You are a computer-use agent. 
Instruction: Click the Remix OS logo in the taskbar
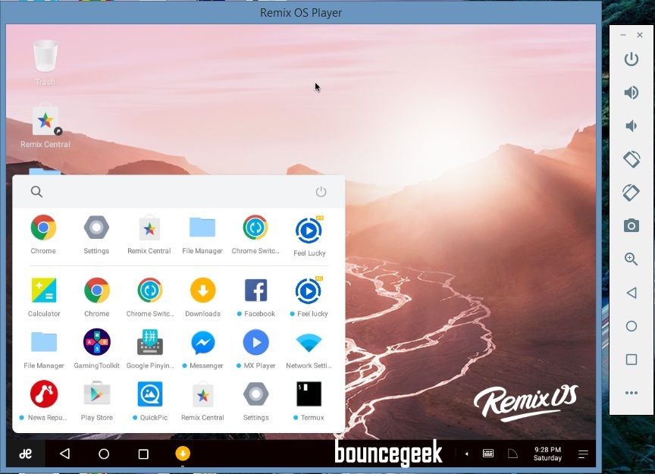pos(24,453)
